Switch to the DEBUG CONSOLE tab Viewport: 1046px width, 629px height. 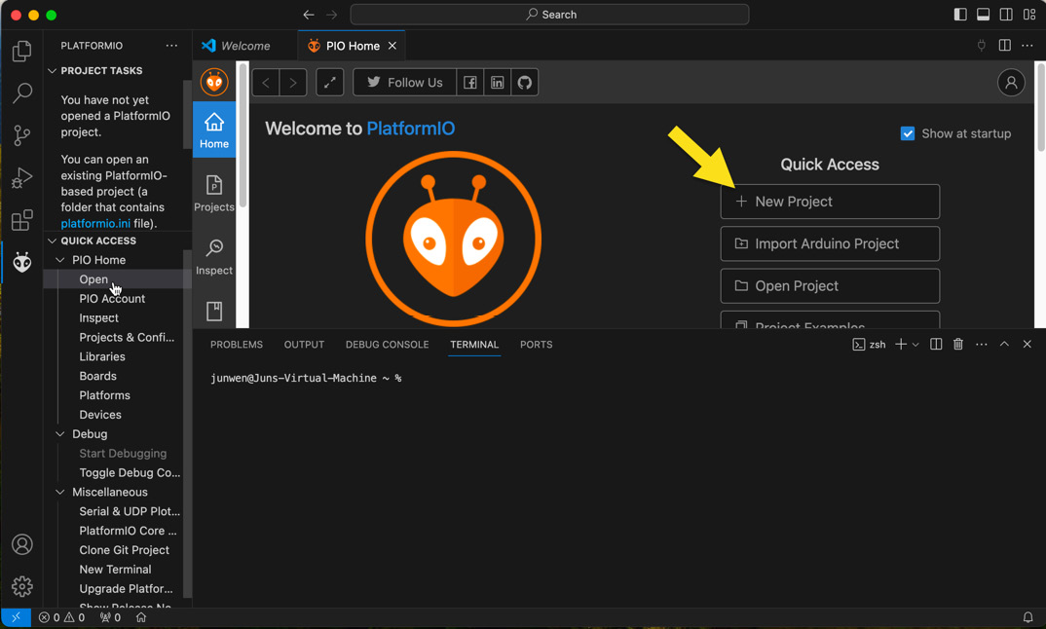click(387, 344)
